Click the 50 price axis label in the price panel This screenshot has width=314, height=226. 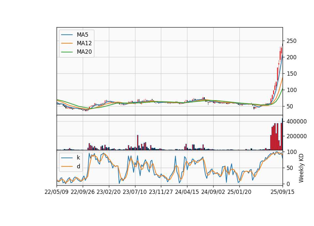click(290, 106)
